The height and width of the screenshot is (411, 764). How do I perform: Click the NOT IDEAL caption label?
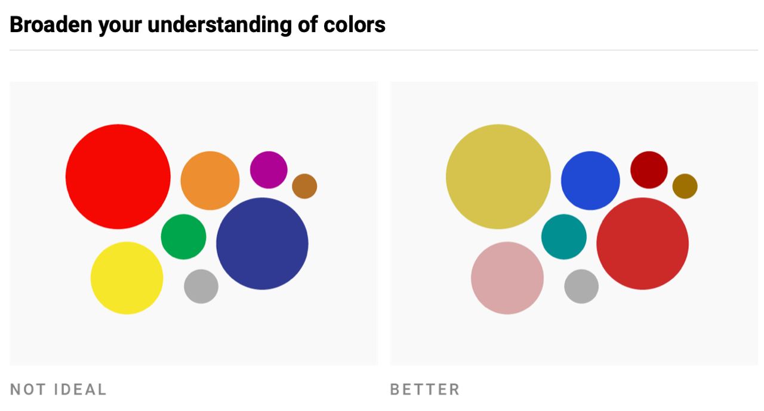[58, 390]
